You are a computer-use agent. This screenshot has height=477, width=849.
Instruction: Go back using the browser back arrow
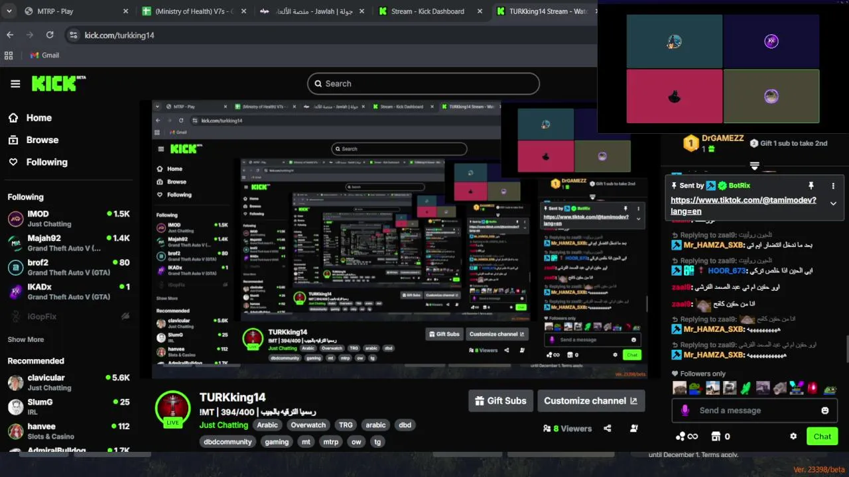coord(10,34)
